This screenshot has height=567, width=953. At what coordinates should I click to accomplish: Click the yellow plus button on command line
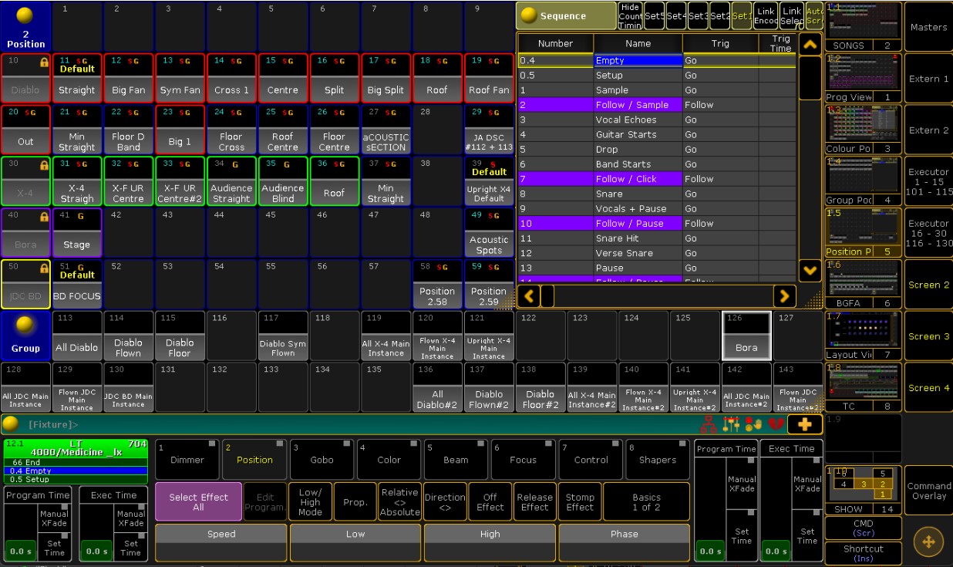tap(805, 424)
